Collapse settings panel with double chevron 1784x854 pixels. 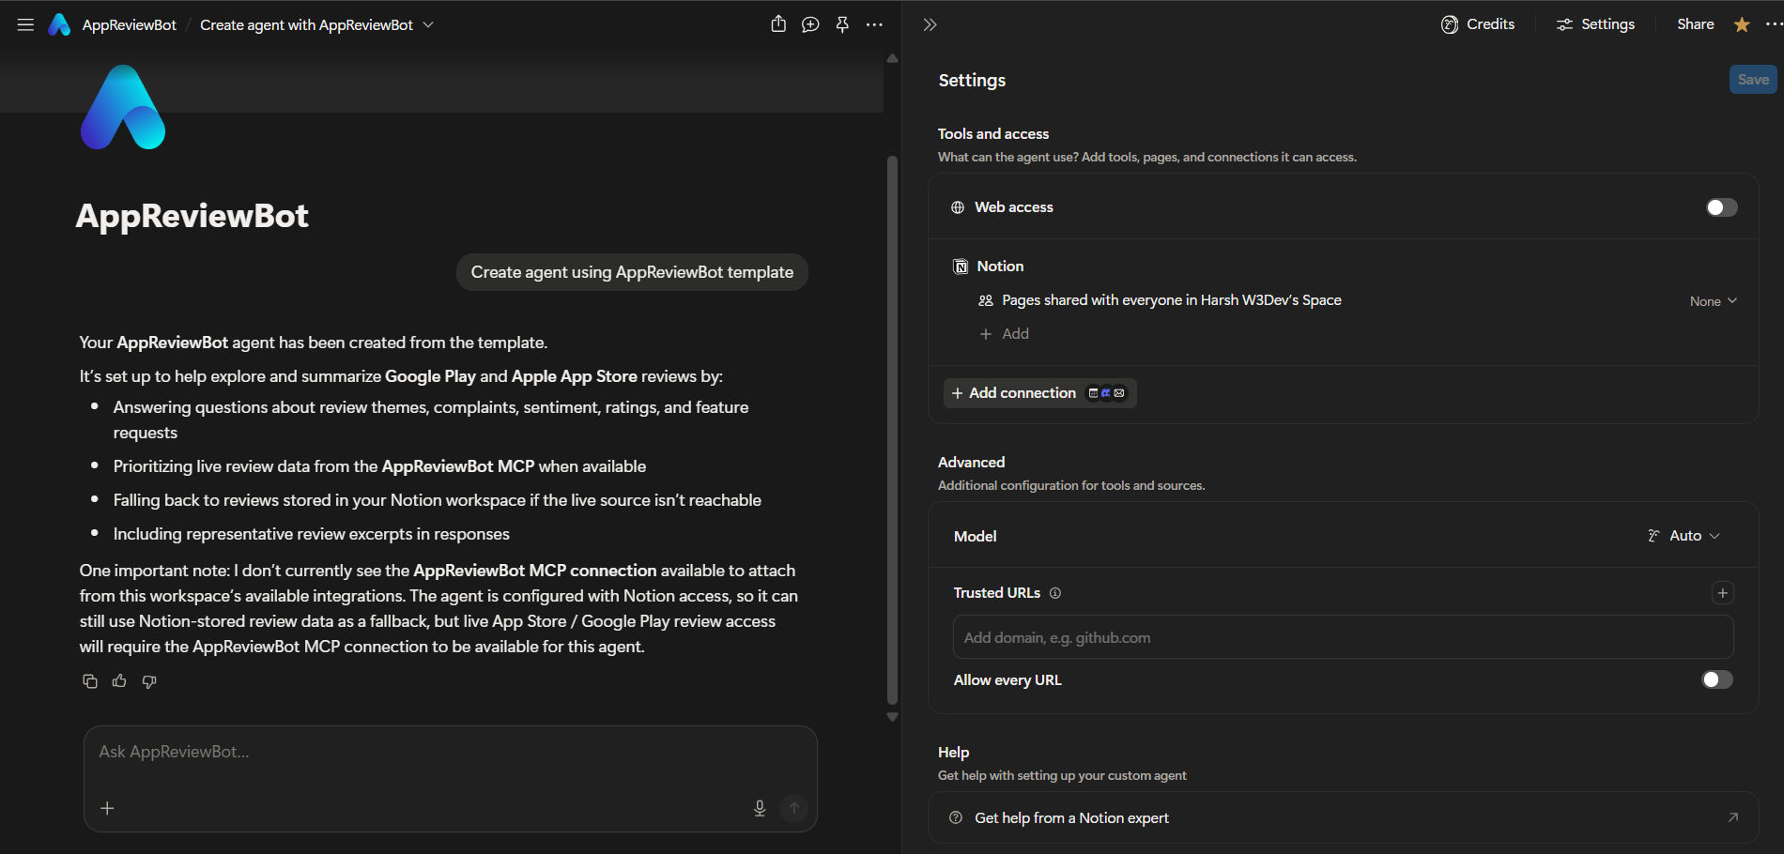[930, 24]
